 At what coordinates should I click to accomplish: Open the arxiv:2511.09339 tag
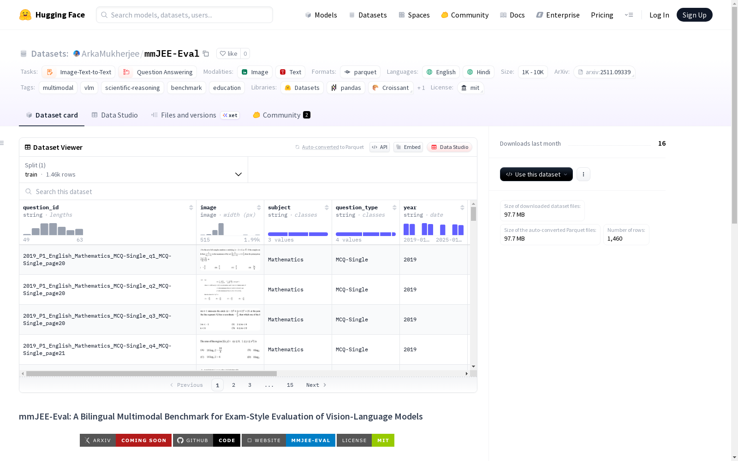tap(604, 72)
